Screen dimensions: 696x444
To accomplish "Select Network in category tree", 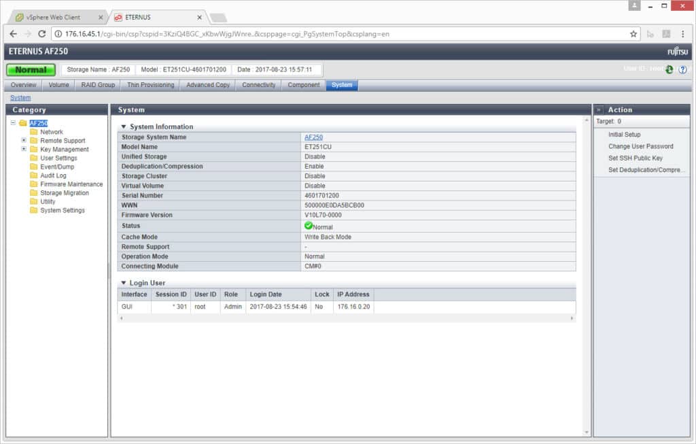I will 52,132.
